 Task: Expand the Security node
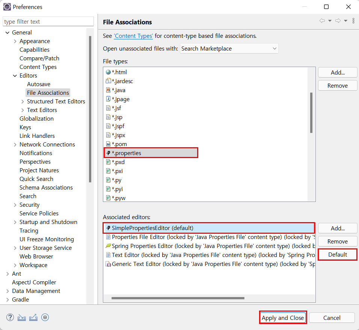click(15, 205)
